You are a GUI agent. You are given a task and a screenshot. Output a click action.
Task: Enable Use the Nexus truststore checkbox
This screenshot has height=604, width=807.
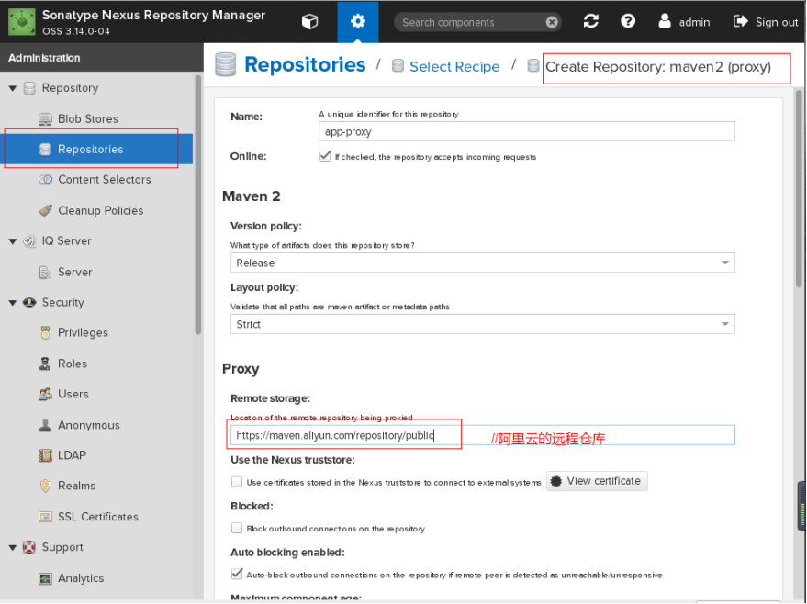pyautogui.click(x=237, y=481)
